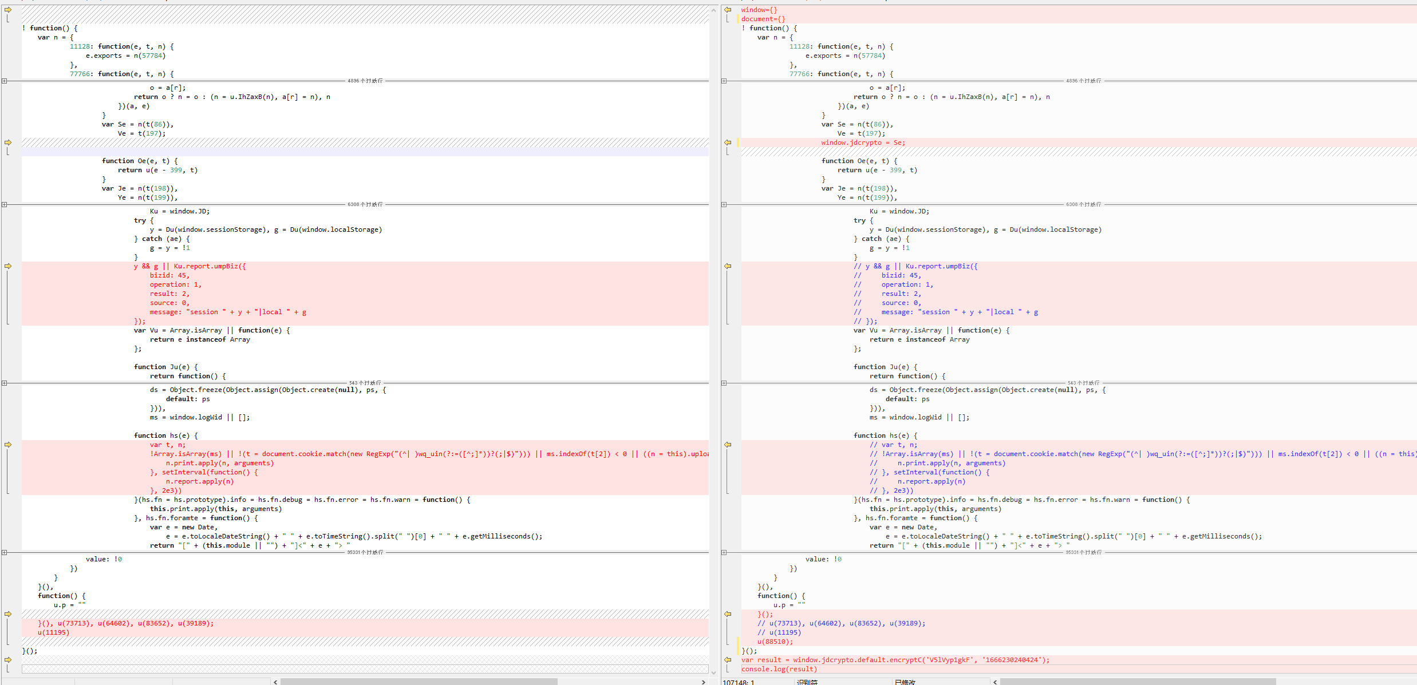
Task: Expand 543 folded lines in right pane
Action: pyautogui.click(x=724, y=383)
